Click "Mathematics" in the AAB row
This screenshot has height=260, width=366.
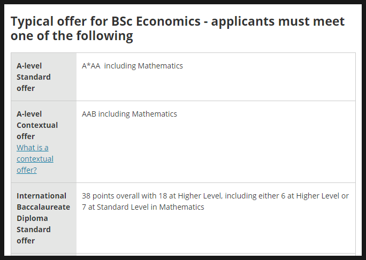coord(154,114)
